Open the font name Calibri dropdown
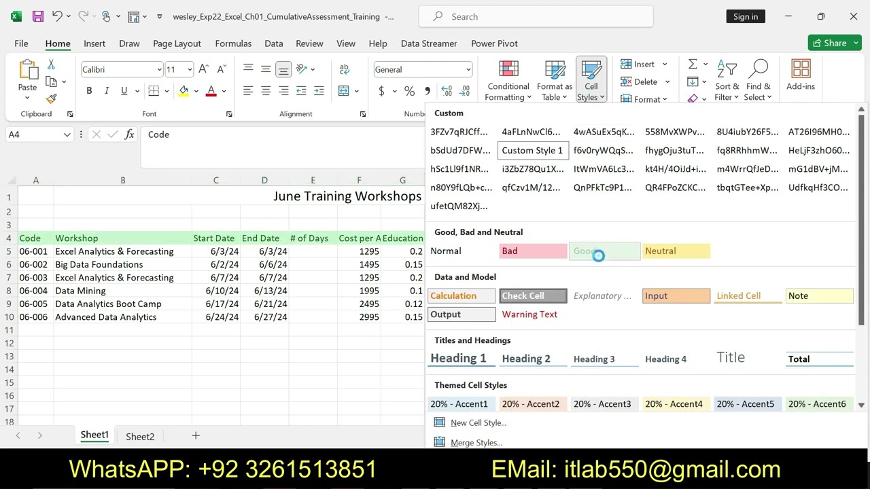Viewport: 870px width, 489px height. [x=159, y=69]
